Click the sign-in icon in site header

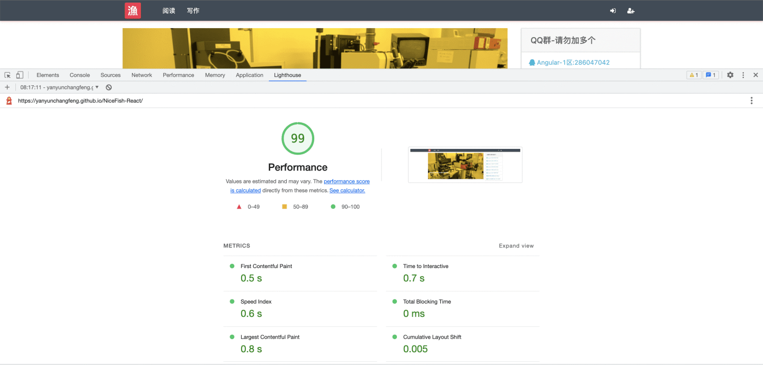(x=613, y=11)
